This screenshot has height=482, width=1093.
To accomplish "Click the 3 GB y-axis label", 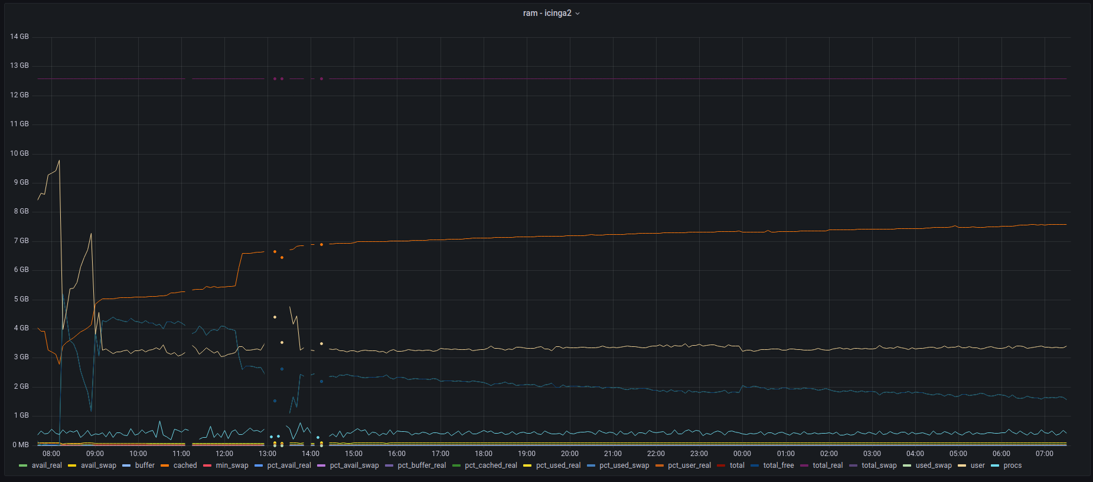I will point(21,357).
